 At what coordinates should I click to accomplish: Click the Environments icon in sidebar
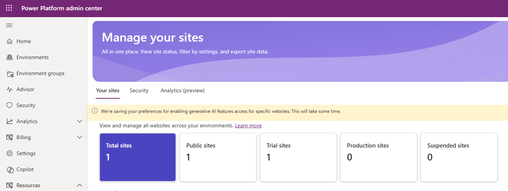[10, 58]
